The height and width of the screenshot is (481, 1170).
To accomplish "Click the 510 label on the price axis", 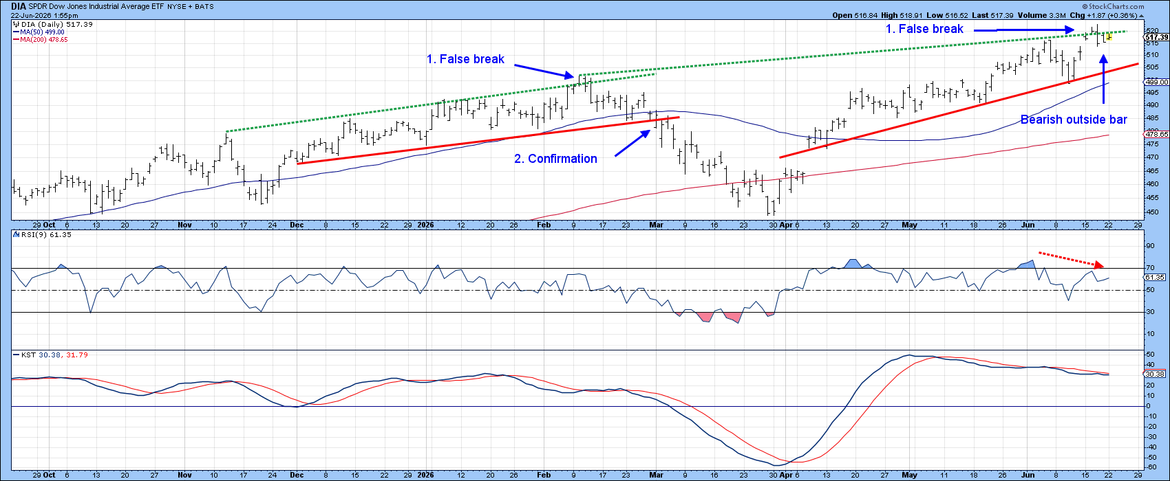I will [x=1151, y=54].
